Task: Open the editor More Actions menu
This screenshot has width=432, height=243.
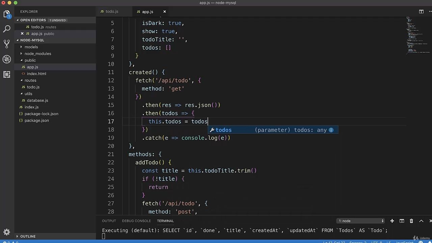Action: (x=431, y=11)
